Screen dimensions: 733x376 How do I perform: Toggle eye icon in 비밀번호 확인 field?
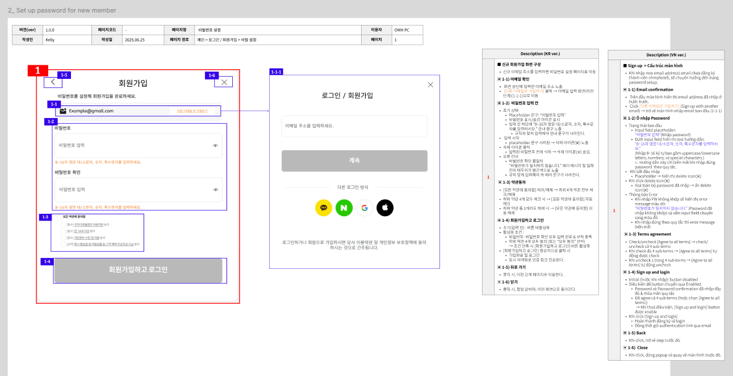(215, 189)
